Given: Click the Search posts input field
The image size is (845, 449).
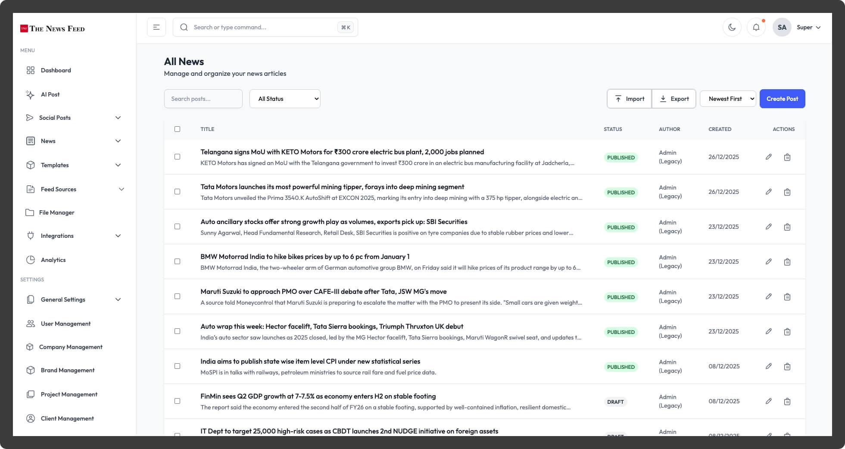Looking at the screenshot, I should click(203, 99).
